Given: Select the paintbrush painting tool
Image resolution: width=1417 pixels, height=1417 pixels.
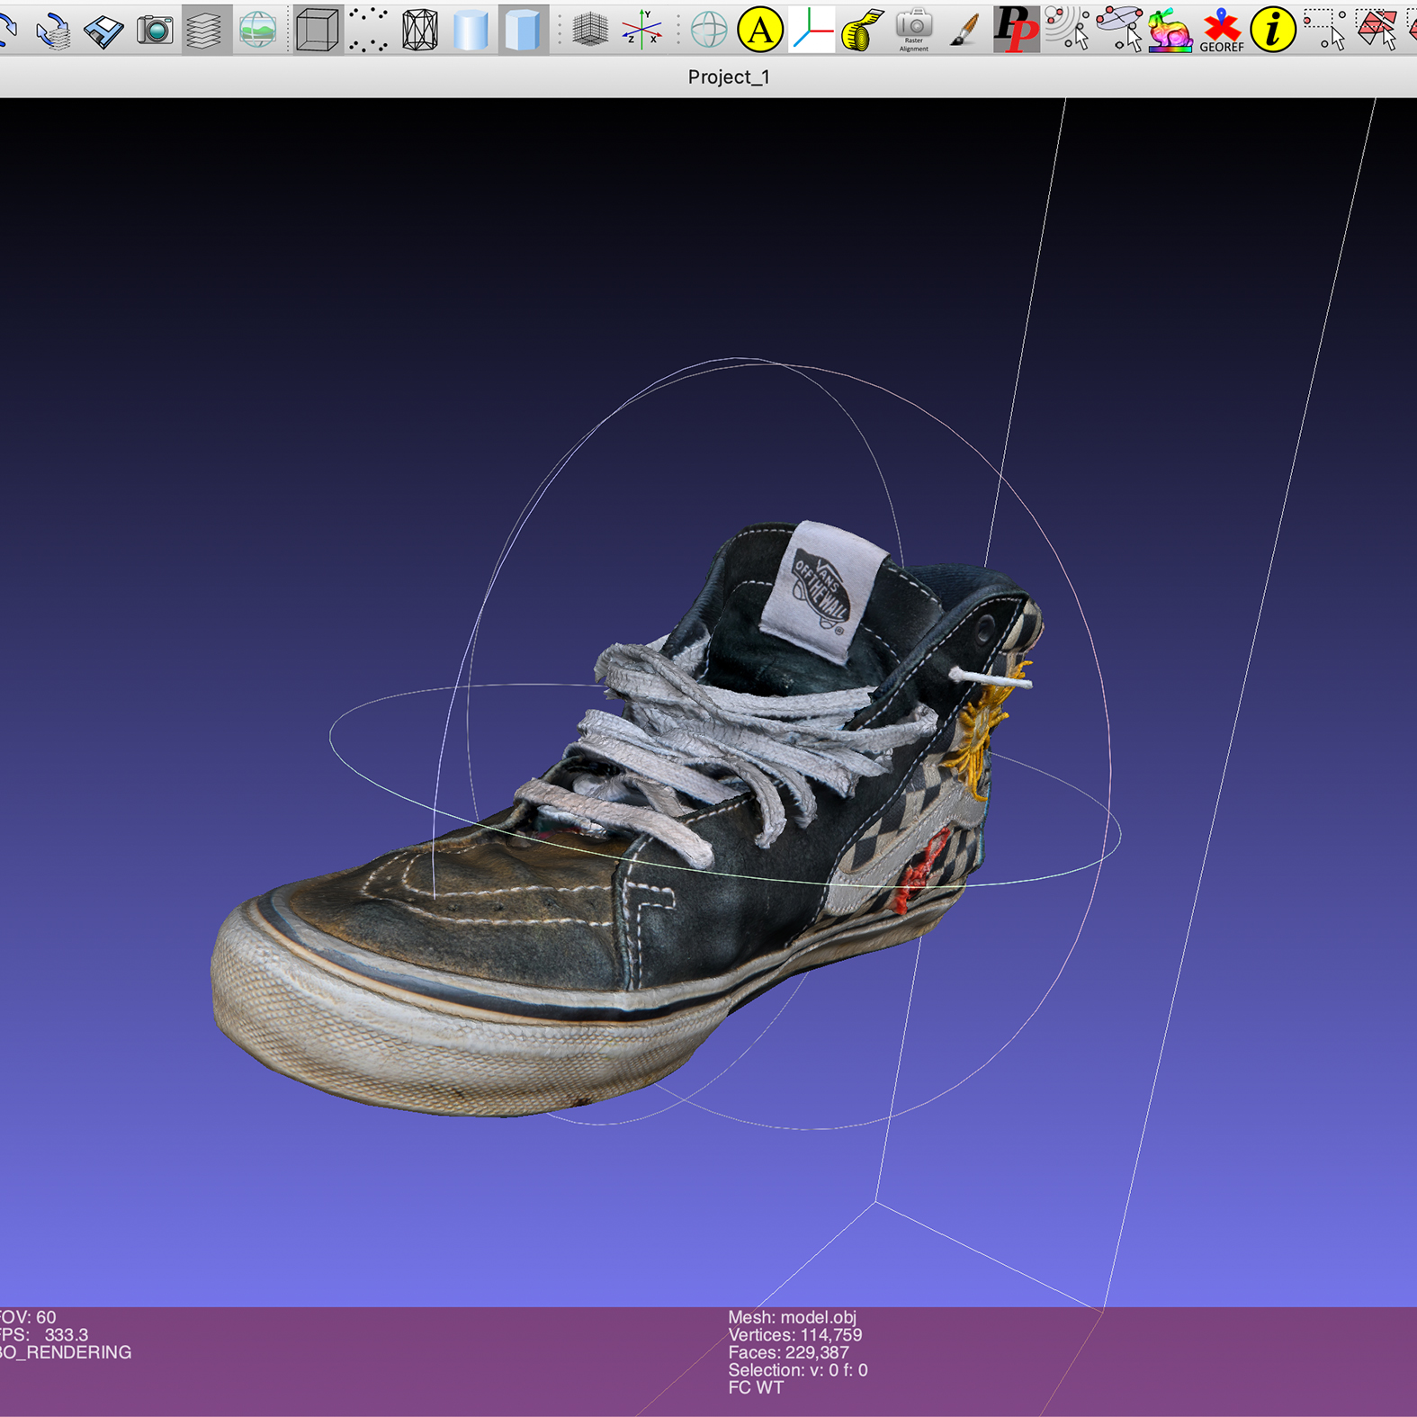Looking at the screenshot, I should point(964,30).
